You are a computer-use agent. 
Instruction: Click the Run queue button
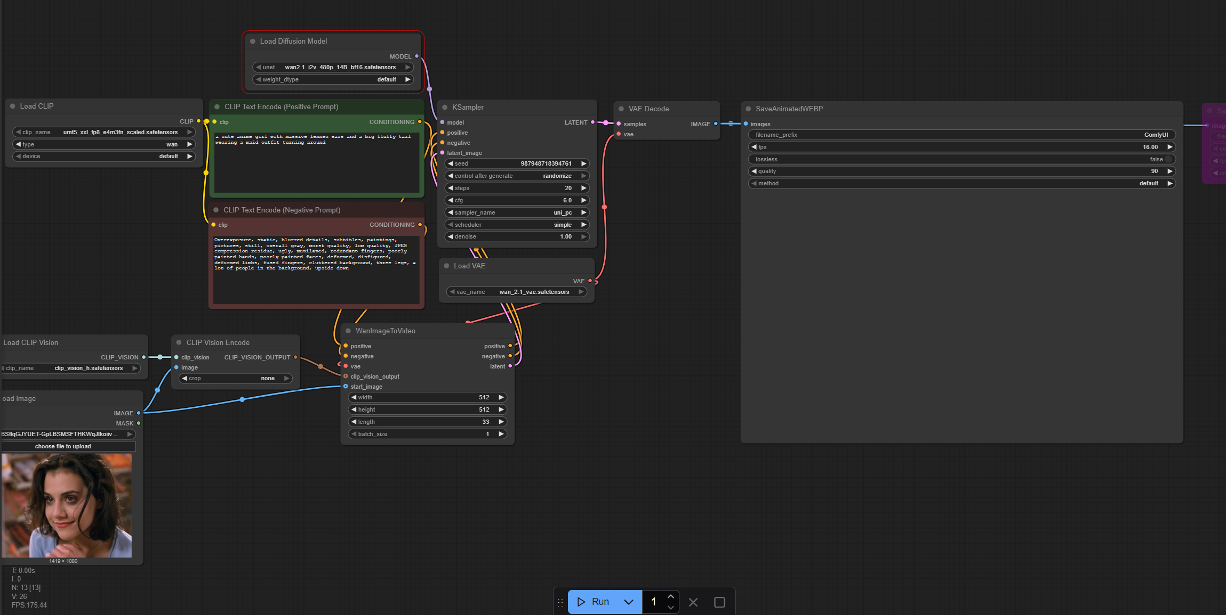click(593, 602)
